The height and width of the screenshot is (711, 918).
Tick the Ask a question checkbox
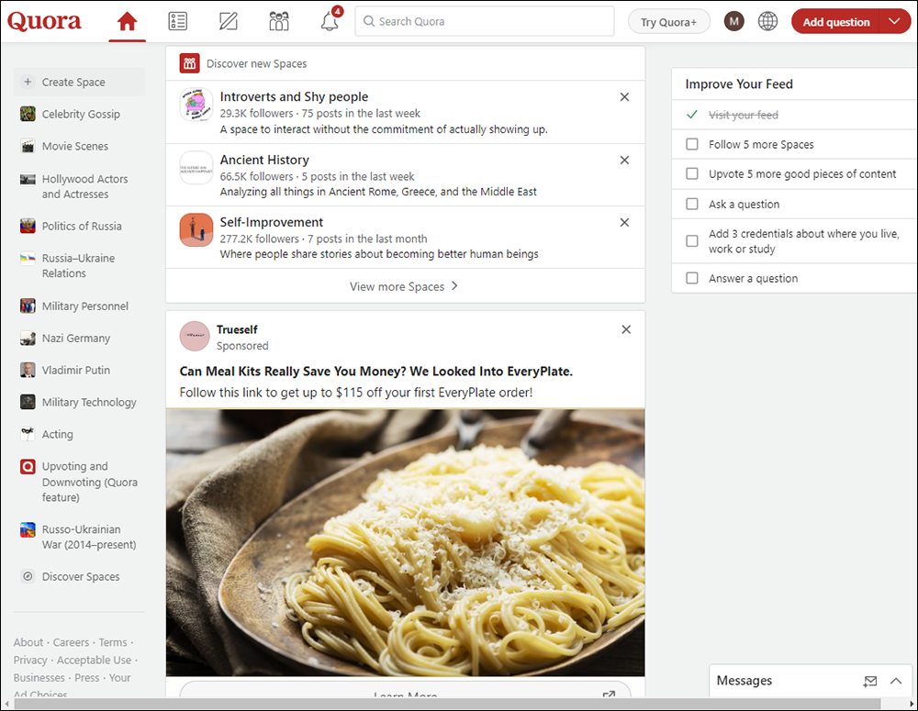click(692, 204)
